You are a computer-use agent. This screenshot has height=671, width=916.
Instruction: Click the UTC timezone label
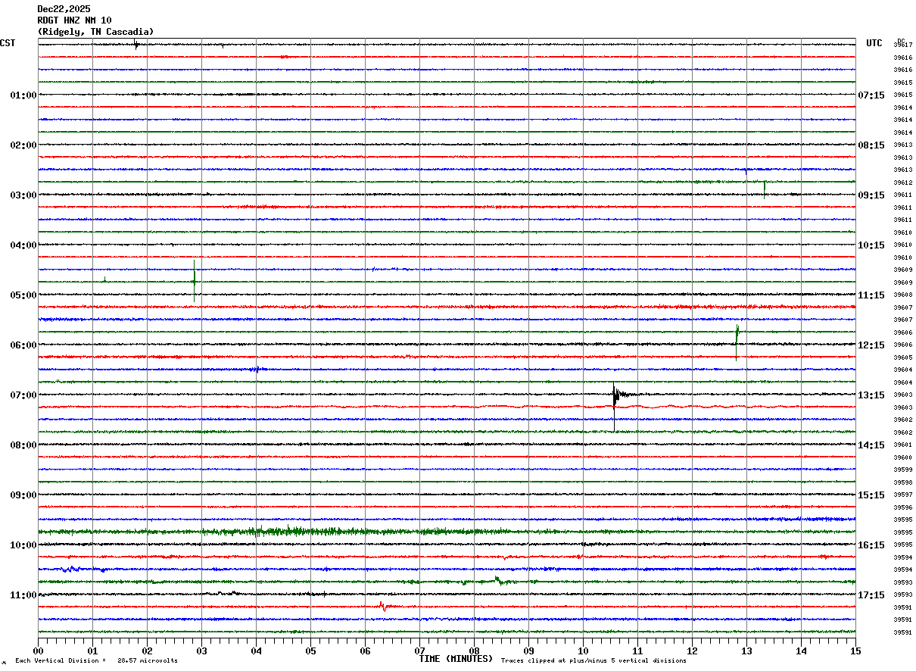[x=874, y=43]
